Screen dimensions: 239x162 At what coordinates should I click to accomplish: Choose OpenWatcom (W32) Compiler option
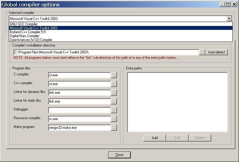(x=121, y=40)
